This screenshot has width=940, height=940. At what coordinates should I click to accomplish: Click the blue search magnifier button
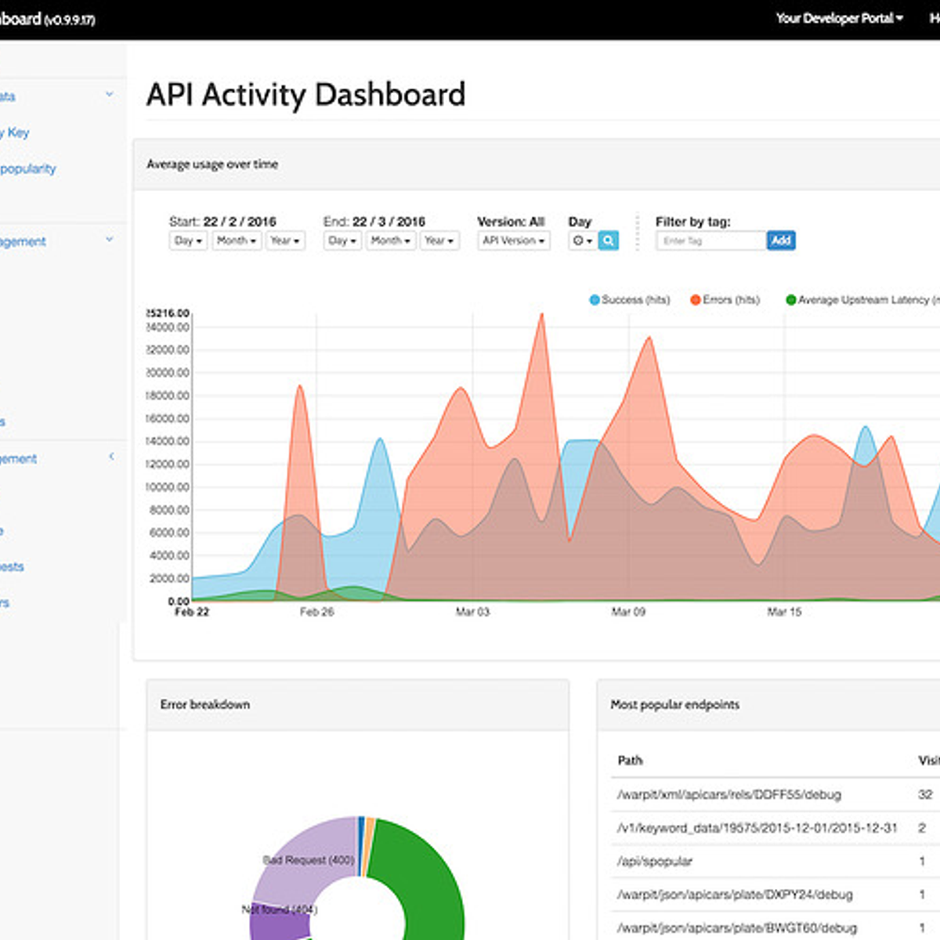[x=609, y=240]
